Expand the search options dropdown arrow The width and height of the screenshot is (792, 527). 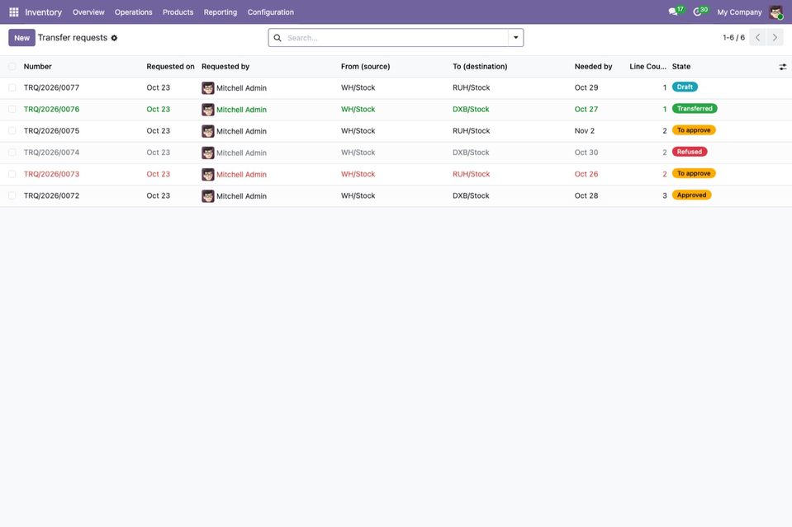(515, 38)
